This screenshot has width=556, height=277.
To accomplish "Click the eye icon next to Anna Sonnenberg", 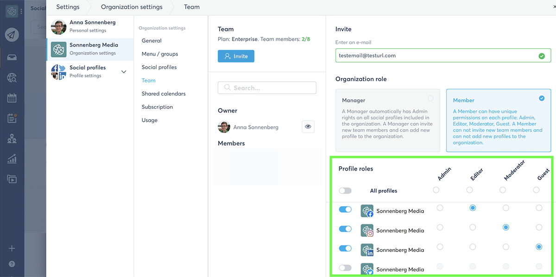I will (308, 127).
